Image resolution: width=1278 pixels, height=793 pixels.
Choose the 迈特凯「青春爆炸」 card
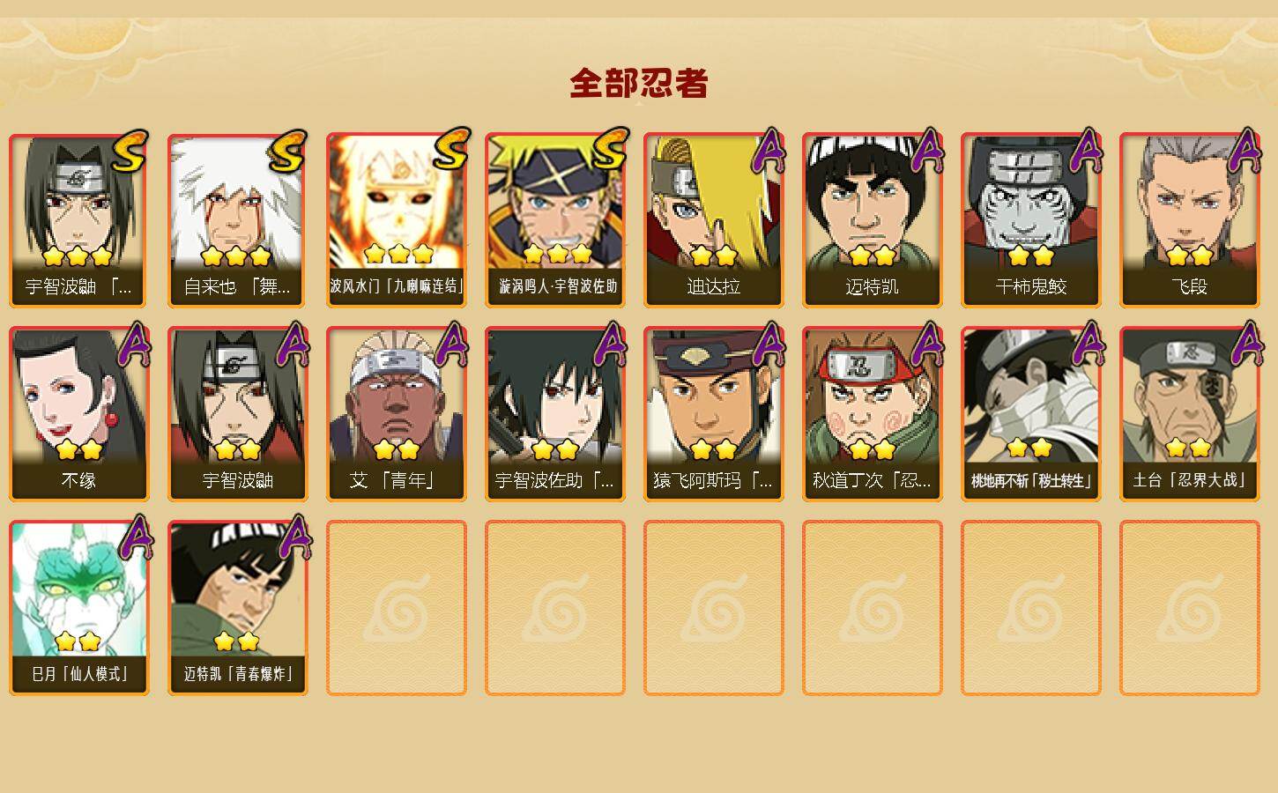pyautogui.click(x=237, y=608)
